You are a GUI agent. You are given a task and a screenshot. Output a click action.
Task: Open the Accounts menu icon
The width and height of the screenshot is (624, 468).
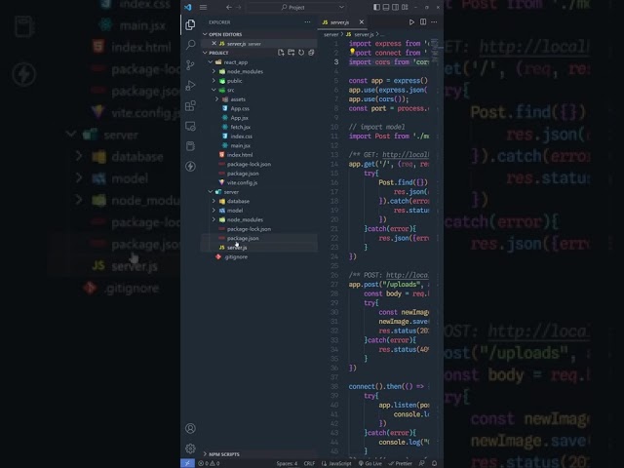(x=190, y=428)
